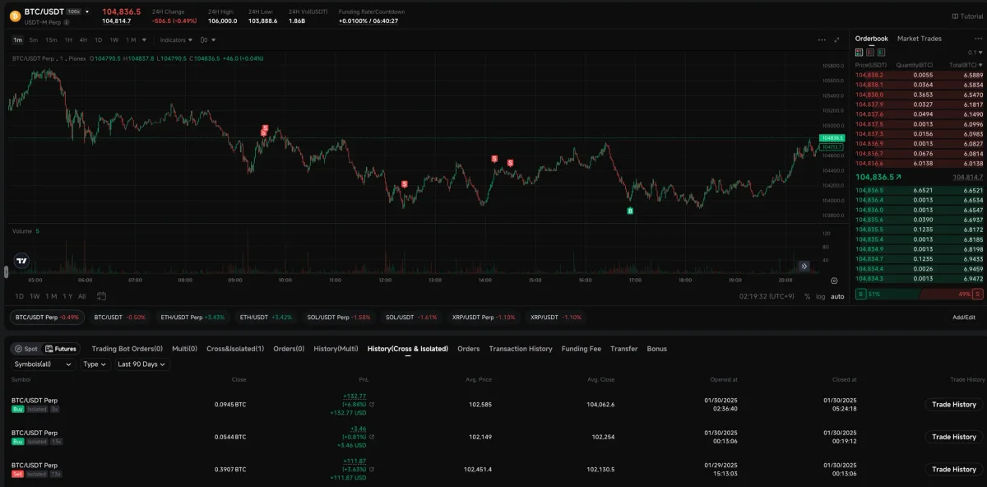Open the chart three-dot options menu

click(821, 39)
